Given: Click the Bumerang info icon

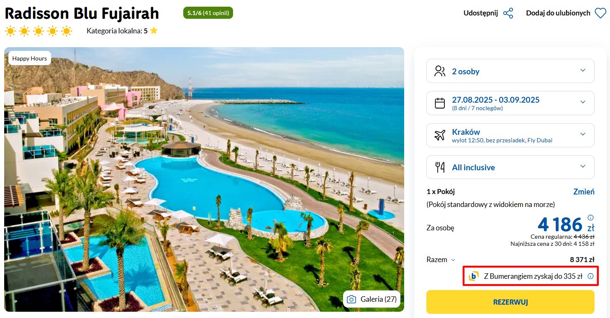Looking at the screenshot, I should [x=591, y=276].
